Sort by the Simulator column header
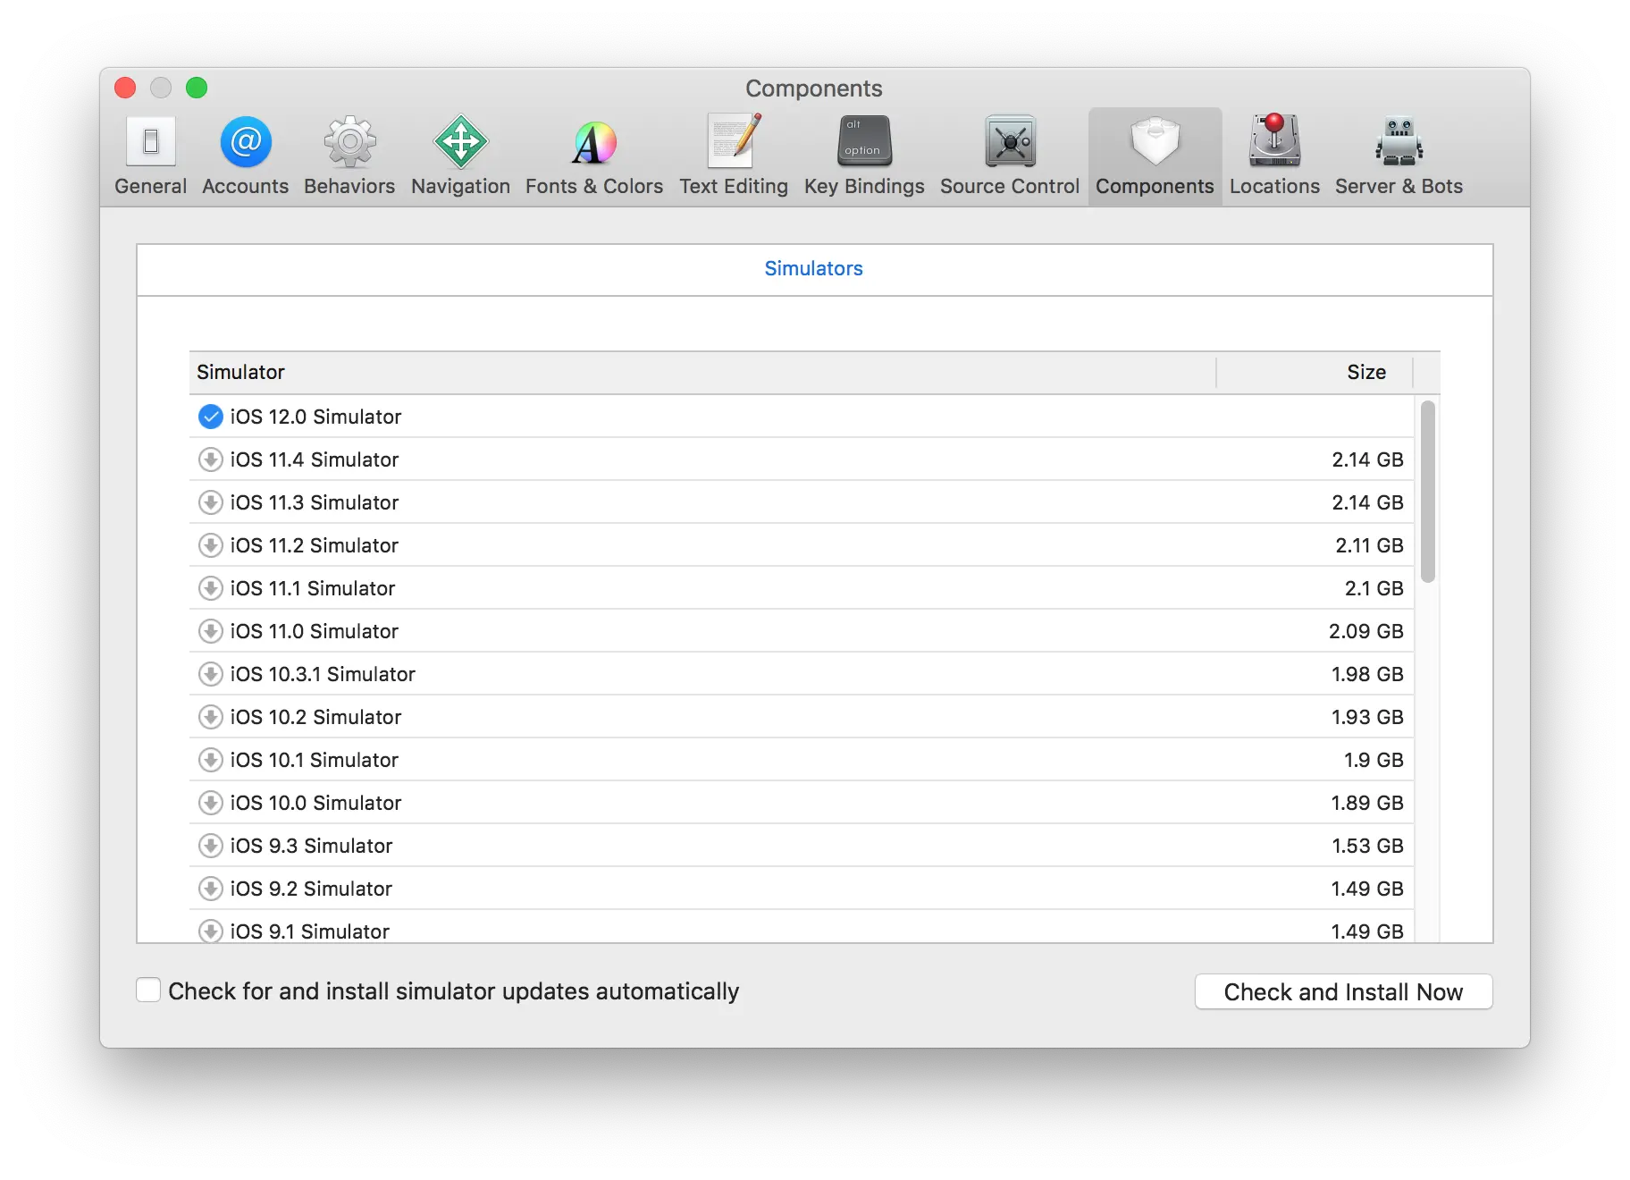 click(702, 372)
